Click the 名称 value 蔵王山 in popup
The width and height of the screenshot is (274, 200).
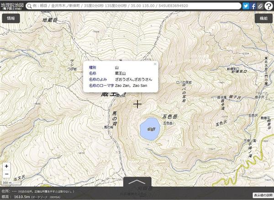coord(120,73)
